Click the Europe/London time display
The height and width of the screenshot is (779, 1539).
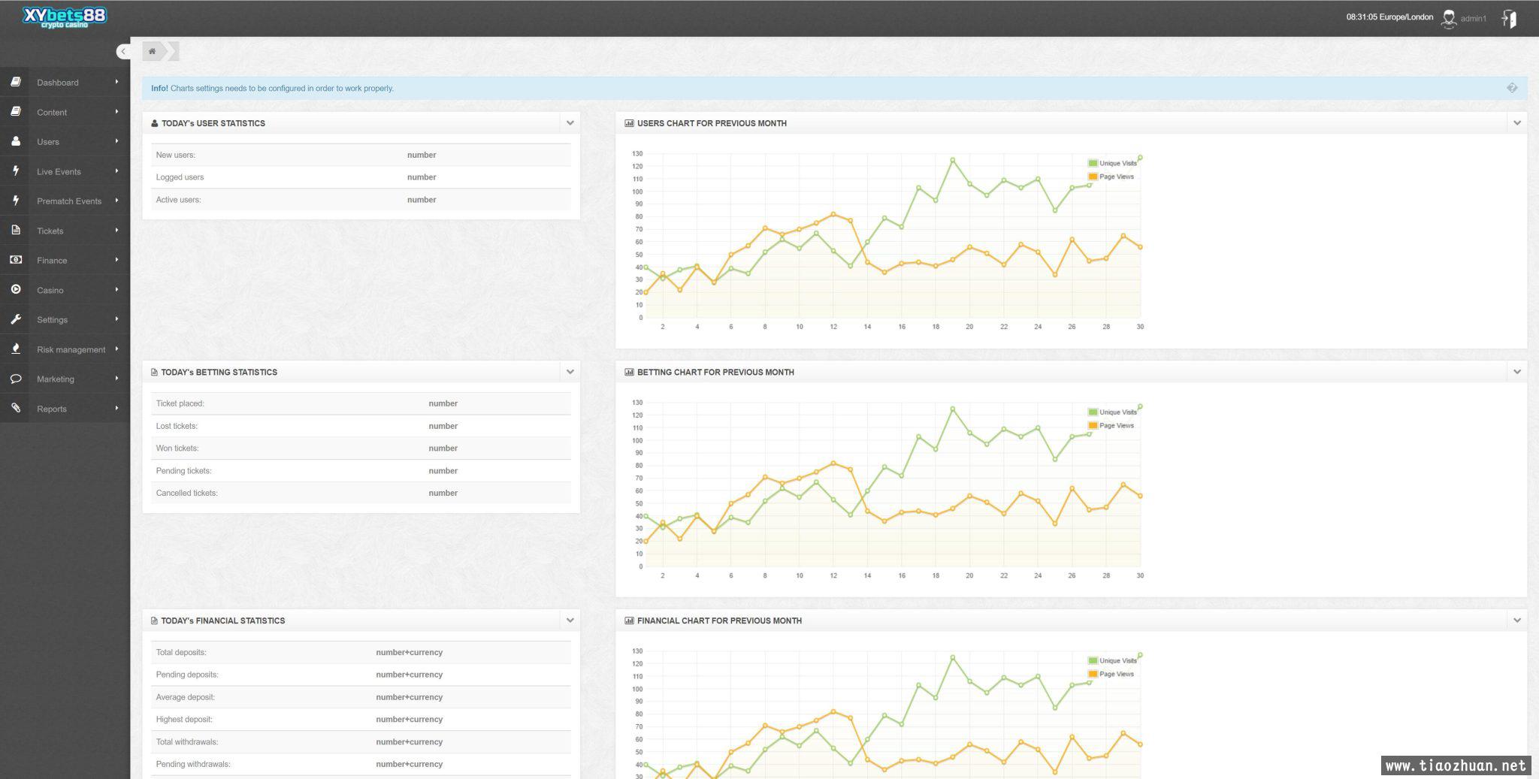(x=1389, y=17)
